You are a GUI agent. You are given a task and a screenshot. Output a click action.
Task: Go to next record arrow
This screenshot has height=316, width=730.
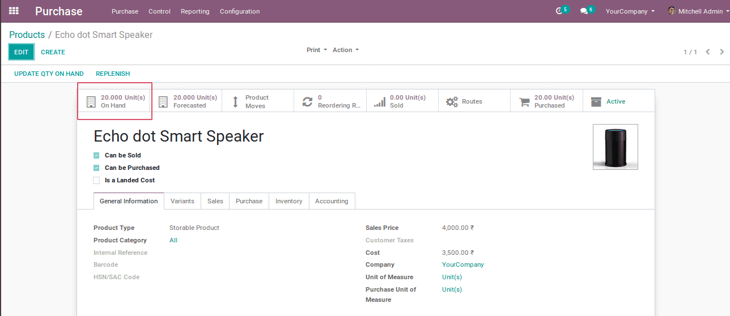721,52
